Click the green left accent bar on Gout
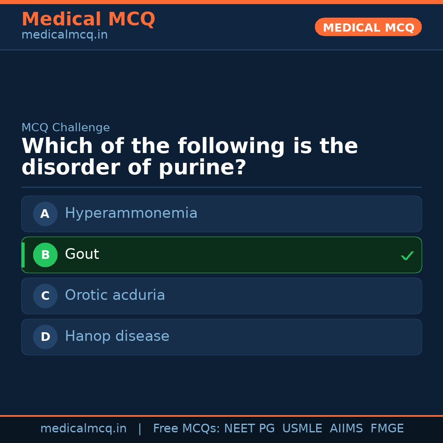Image resolution: width=443 pixels, height=443 pixels. 23,255
